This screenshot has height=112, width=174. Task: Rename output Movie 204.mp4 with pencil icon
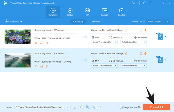[x=126, y=53]
